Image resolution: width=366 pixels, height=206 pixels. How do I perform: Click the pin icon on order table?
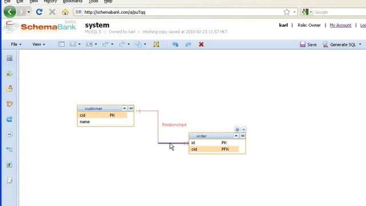click(242, 136)
